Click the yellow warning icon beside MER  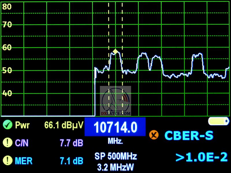(x=7, y=160)
